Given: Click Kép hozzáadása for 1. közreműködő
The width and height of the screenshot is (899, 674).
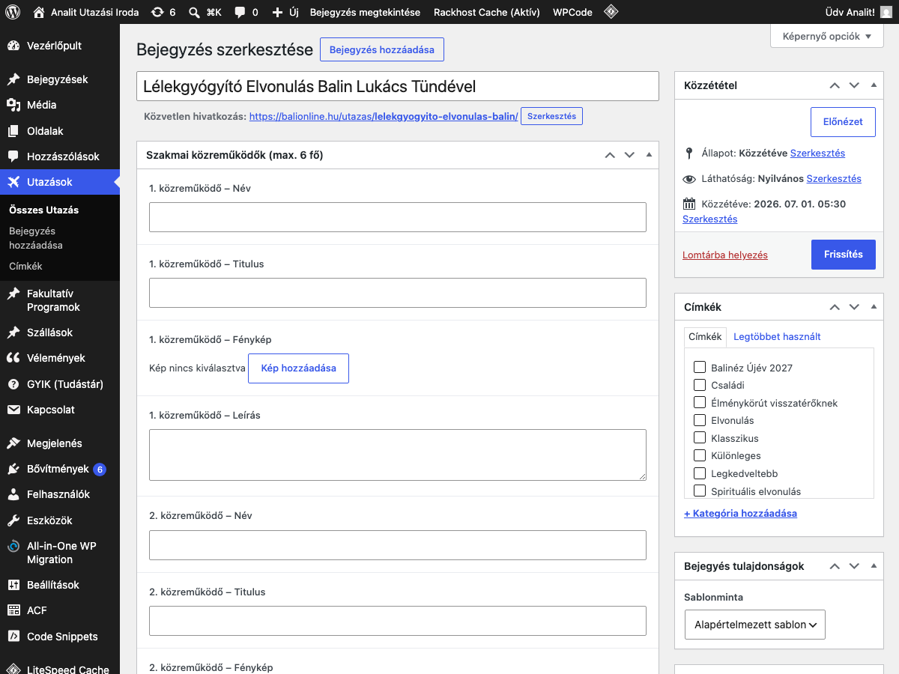Looking at the screenshot, I should point(298,368).
